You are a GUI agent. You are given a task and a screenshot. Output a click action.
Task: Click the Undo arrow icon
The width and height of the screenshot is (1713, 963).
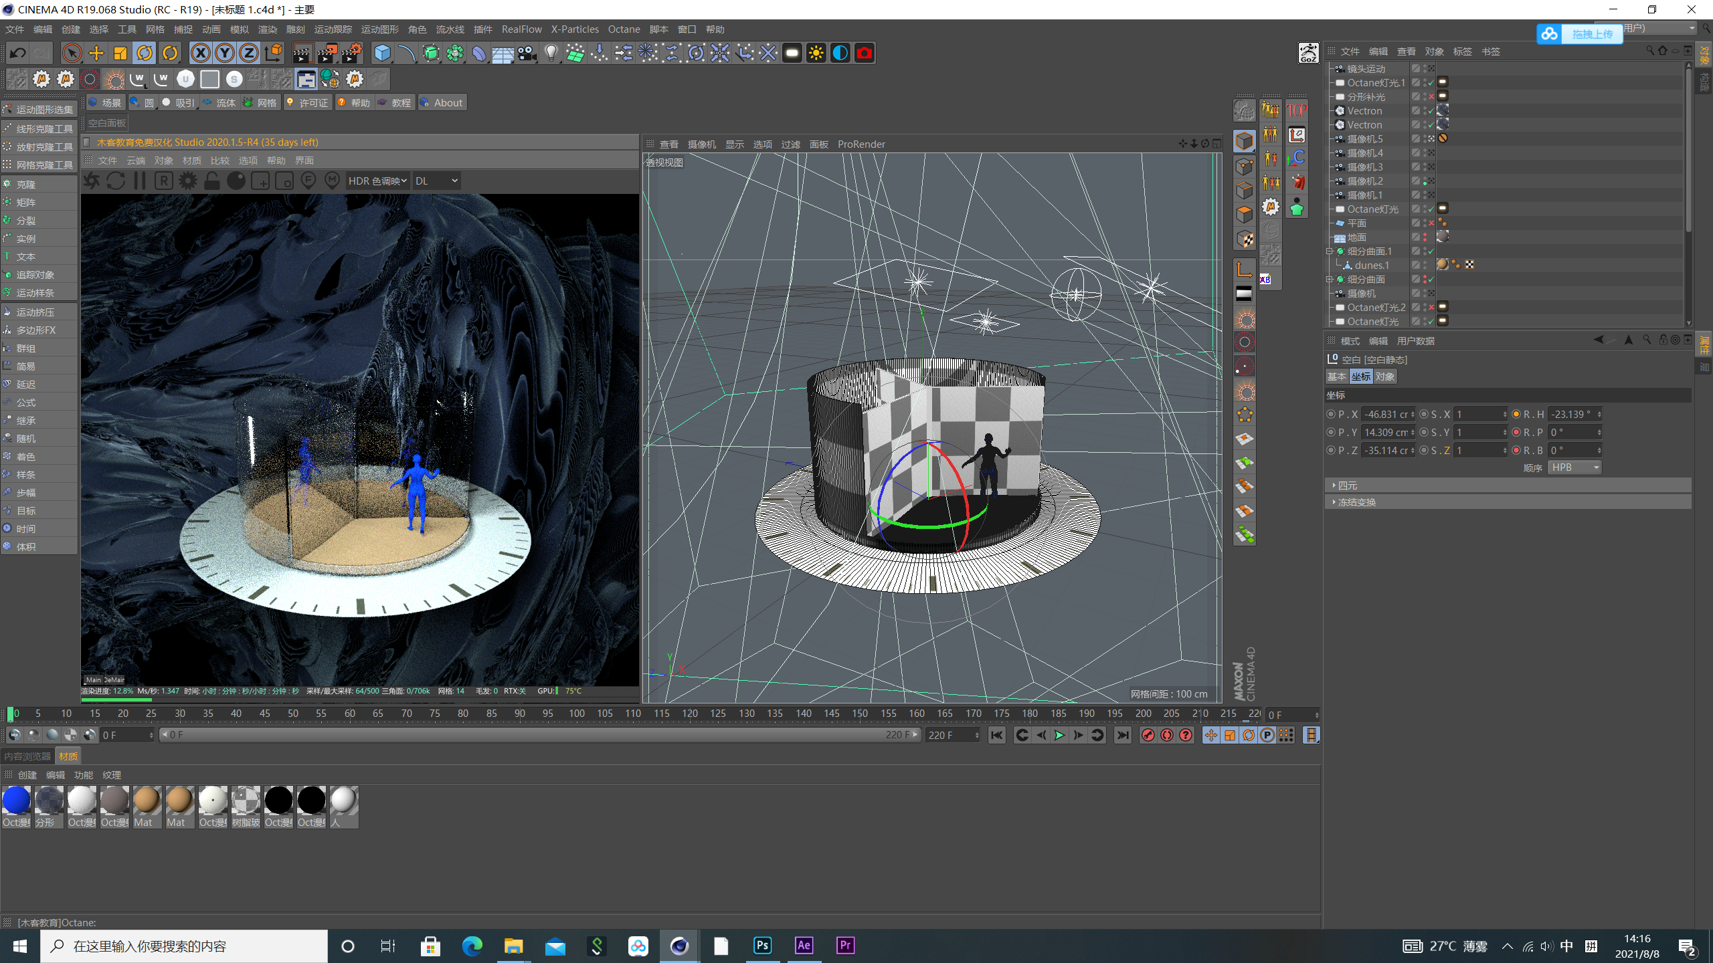[18, 53]
